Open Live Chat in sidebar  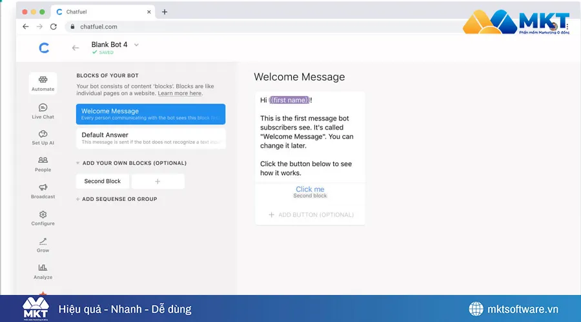(43, 111)
